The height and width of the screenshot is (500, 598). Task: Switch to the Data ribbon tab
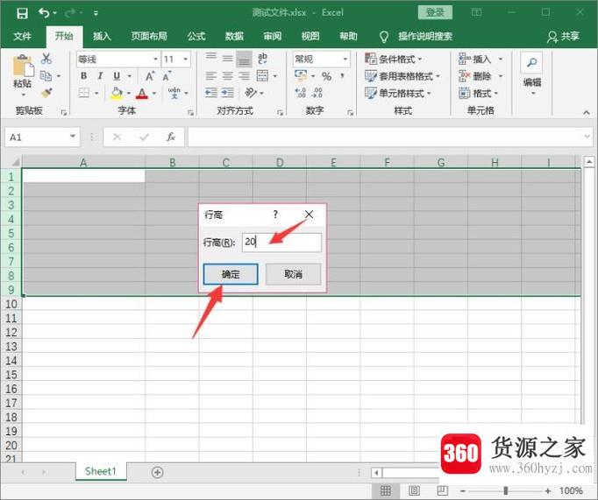coord(234,36)
